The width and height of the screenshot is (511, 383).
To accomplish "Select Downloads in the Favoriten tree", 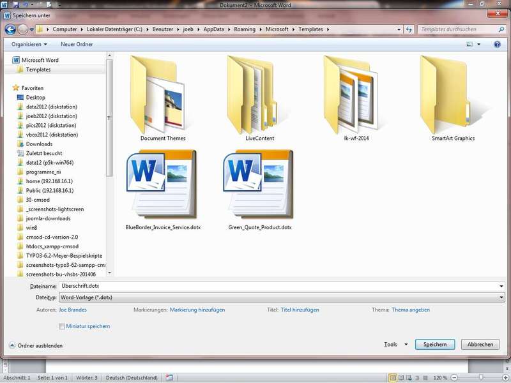I will tap(39, 144).
